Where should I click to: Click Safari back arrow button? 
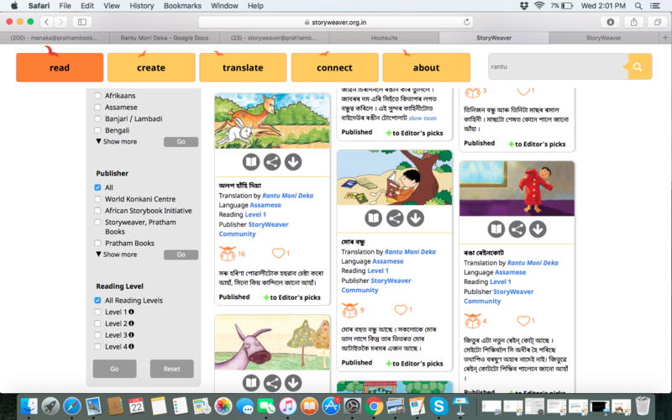click(47, 22)
